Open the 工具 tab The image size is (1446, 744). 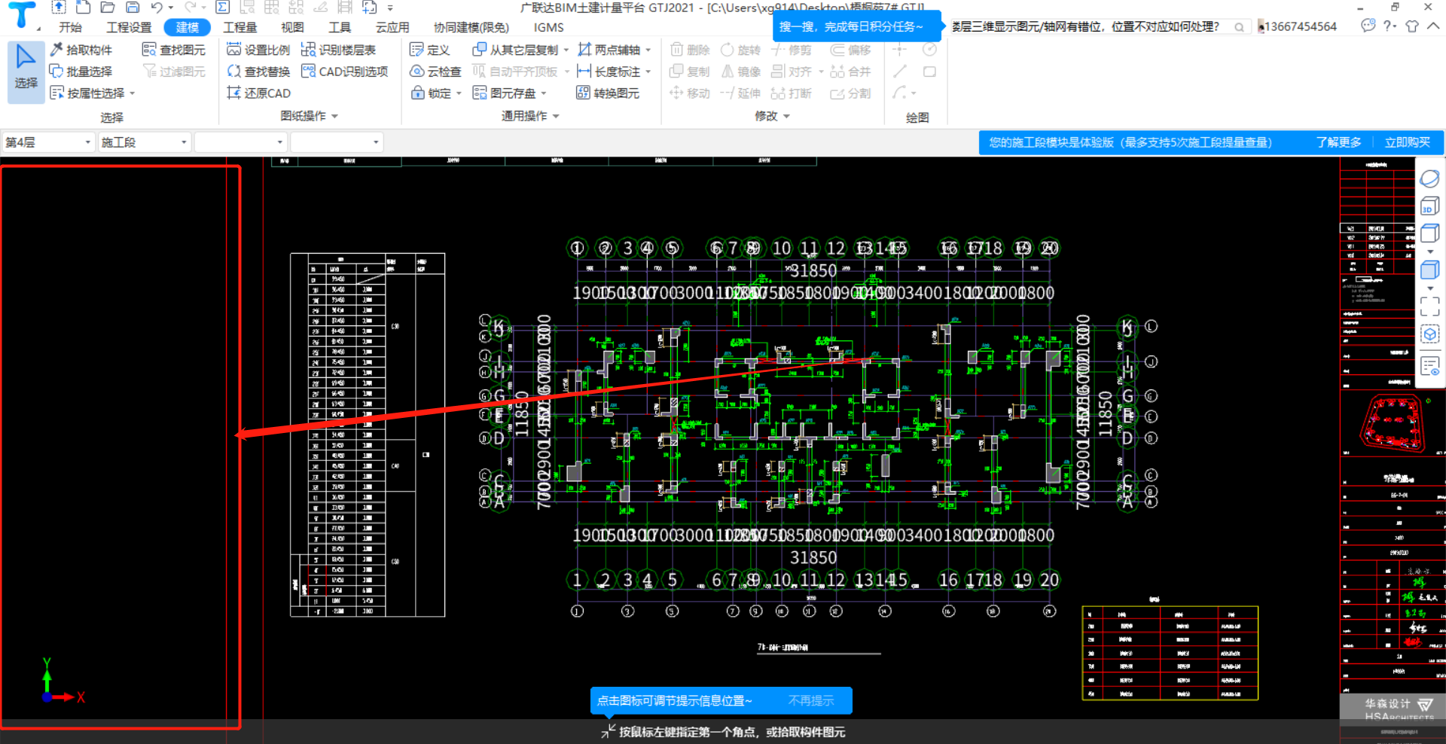pyautogui.click(x=340, y=27)
